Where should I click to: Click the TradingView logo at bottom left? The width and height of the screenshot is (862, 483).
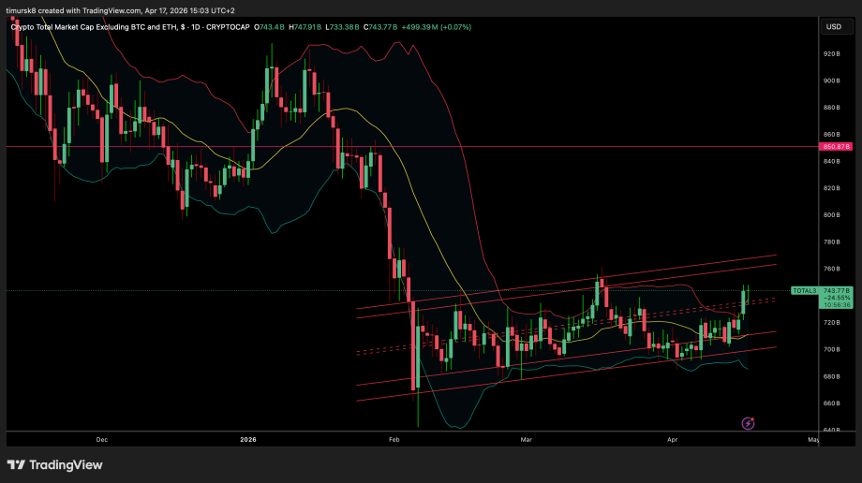point(55,465)
